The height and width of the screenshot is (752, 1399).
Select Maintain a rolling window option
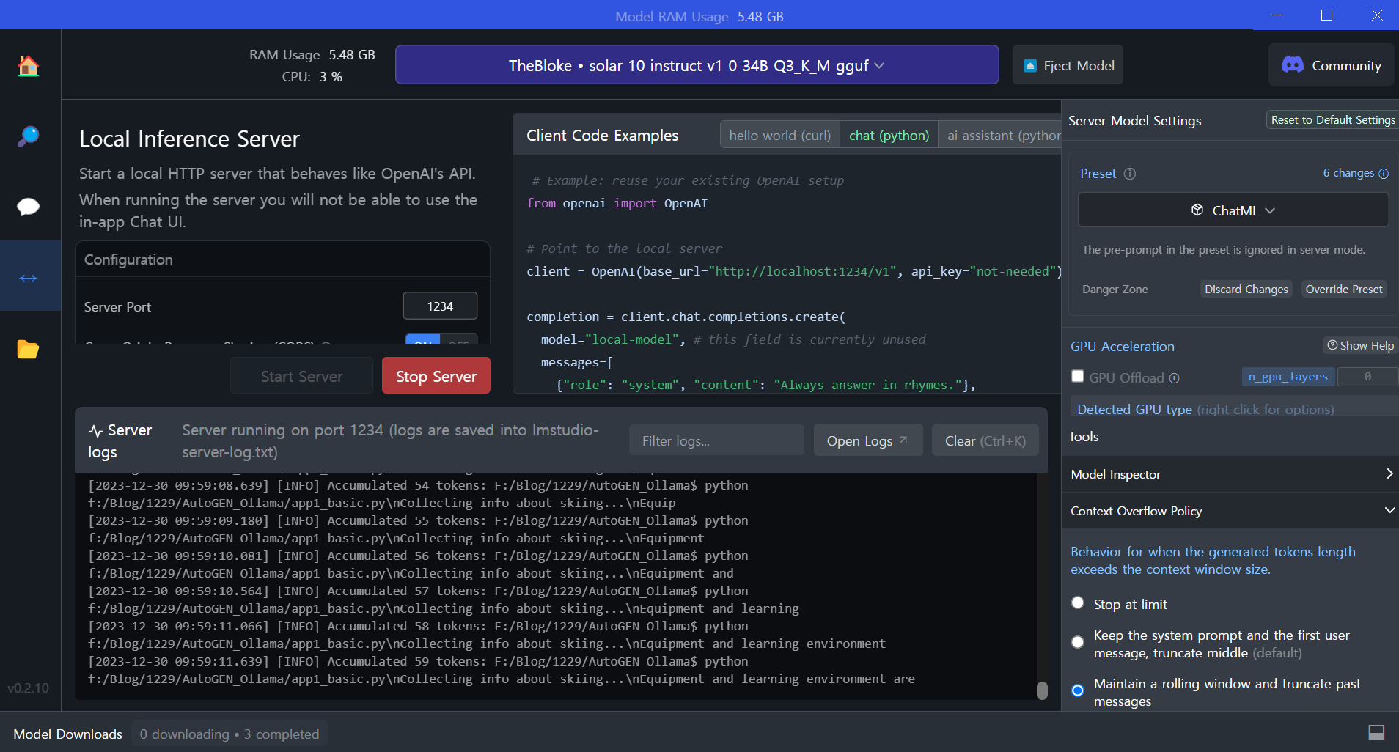point(1078,690)
